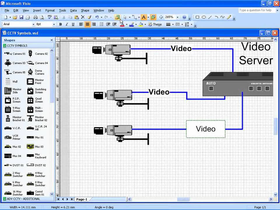Image resolution: width=280 pixels, height=210 pixels.
Task: Click the Ellipse drawing tool
Action: 204,17
